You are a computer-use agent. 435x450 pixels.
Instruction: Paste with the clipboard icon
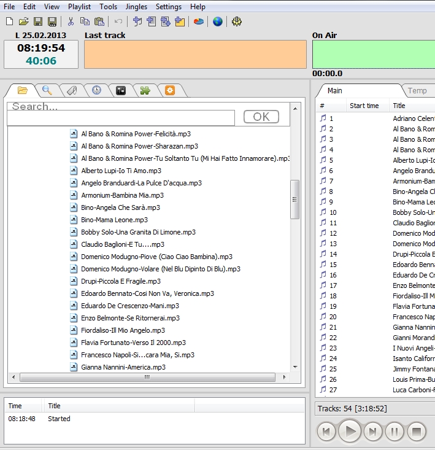(99, 21)
